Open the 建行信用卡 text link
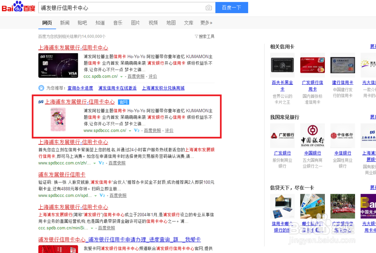The image size is (376, 253). click(343, 82)
